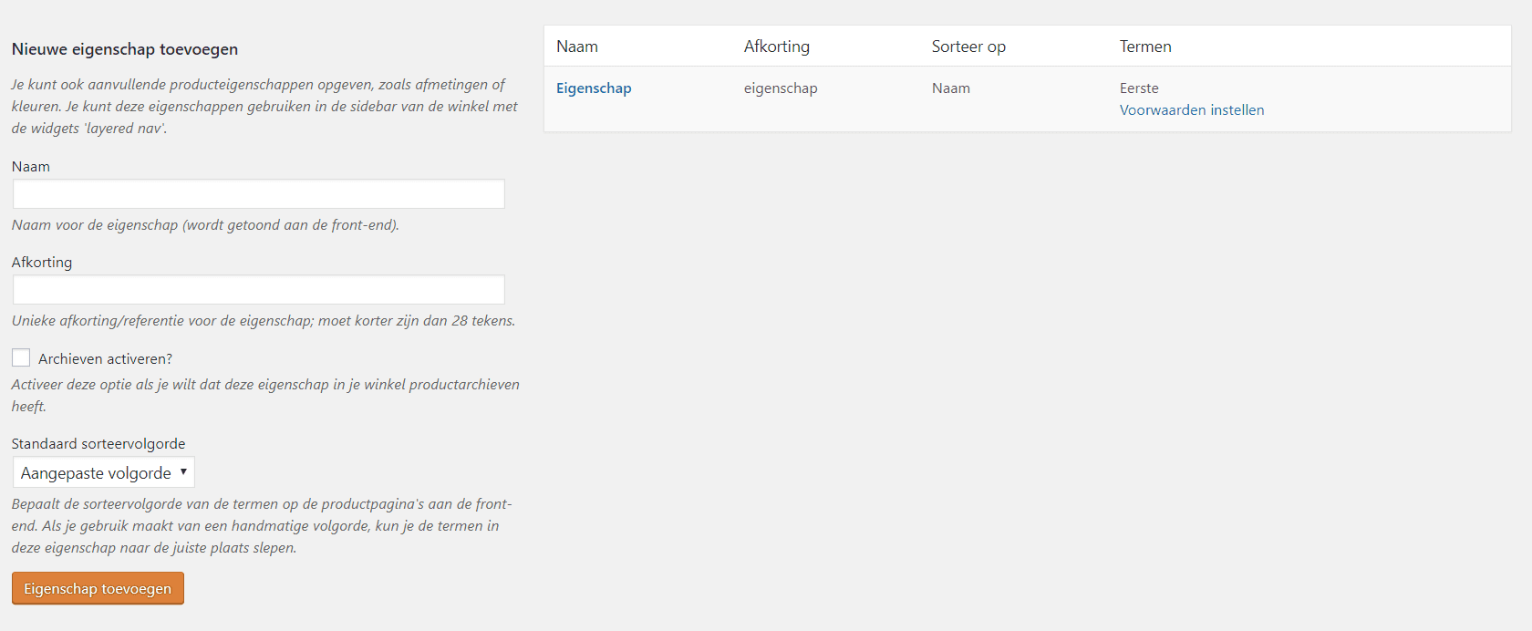Screen dimensions: 1532x631
Task: Click the Afkorting input field
Action: (259, 290)
